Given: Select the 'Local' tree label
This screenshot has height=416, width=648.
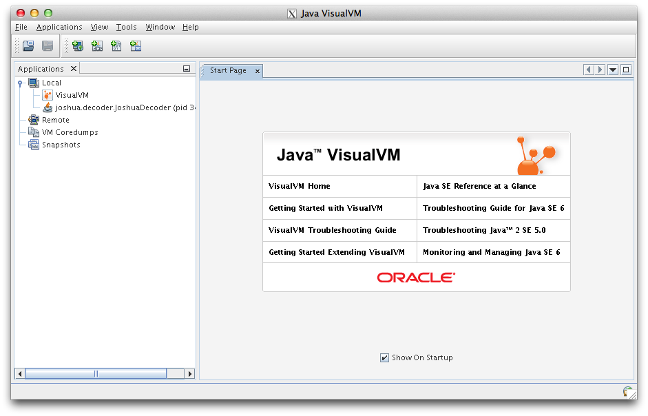Looking at the screenshot, I should pyautogui.click(x=51, y=83).
